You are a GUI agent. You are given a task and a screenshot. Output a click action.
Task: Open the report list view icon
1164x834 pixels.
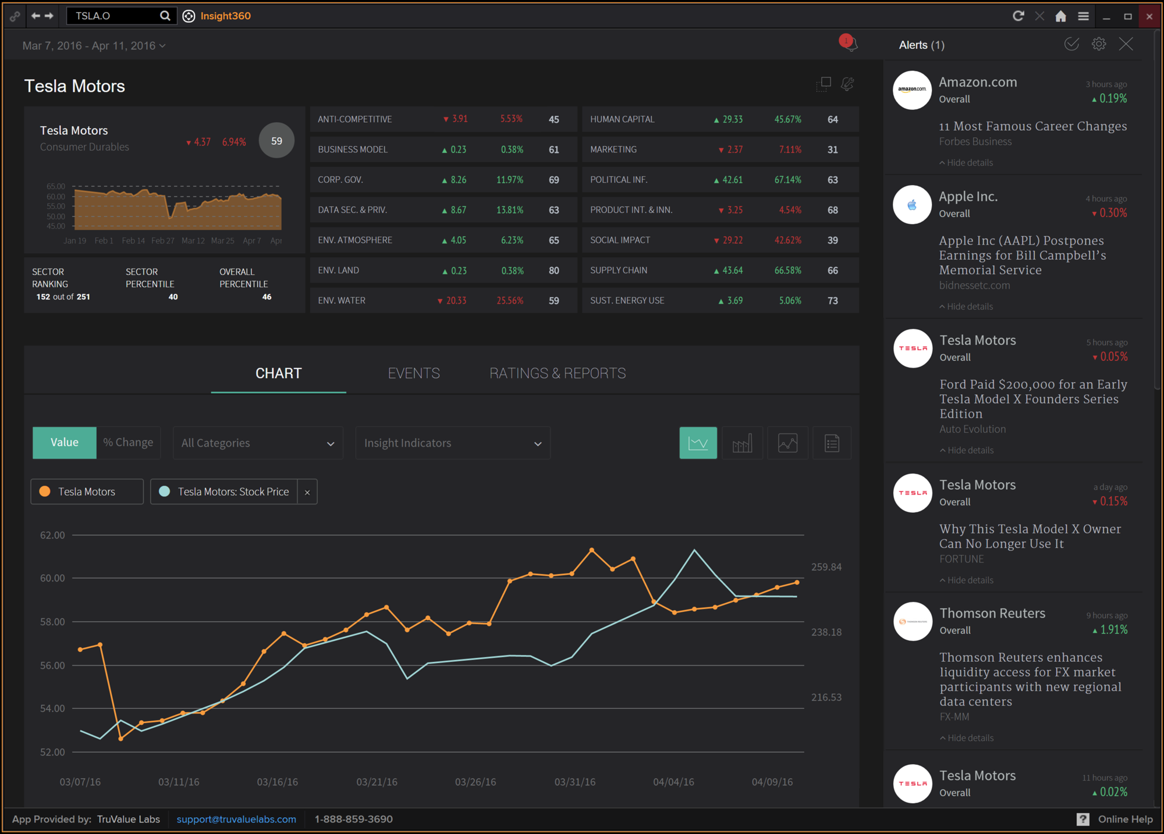coord(832,443)
